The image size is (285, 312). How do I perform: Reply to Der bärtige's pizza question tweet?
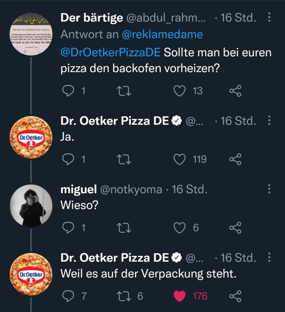tap(68, 91)
